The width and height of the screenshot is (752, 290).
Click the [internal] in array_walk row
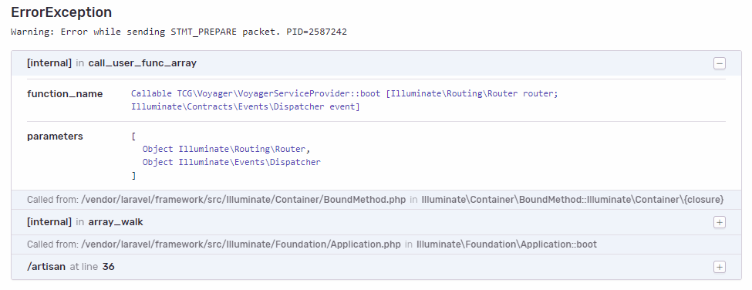(376, 222)
